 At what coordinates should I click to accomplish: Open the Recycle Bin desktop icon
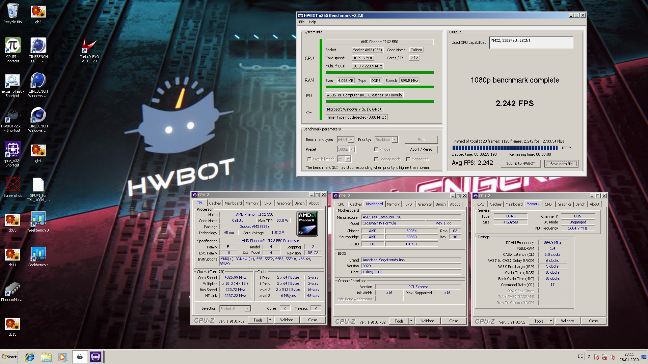click(12, 13)
